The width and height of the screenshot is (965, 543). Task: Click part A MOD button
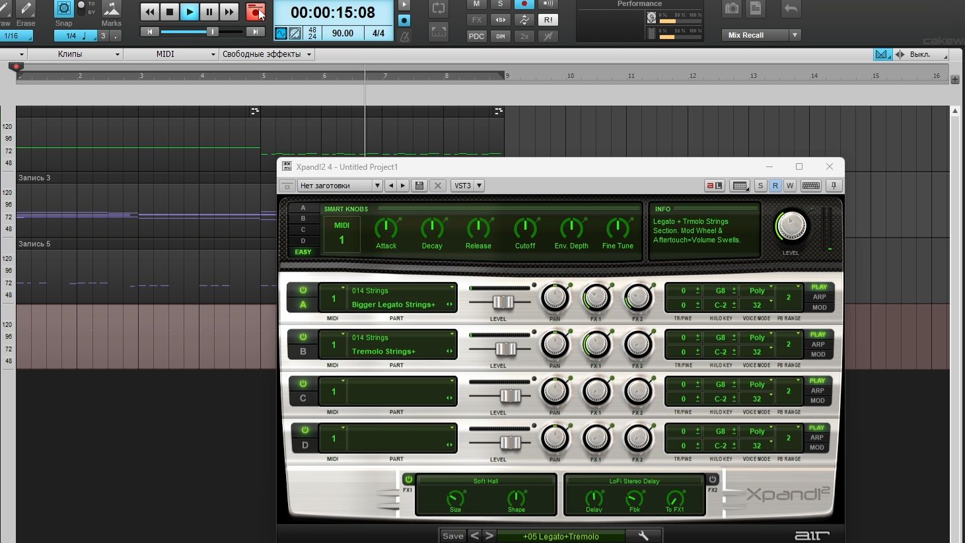coord(819,307)
